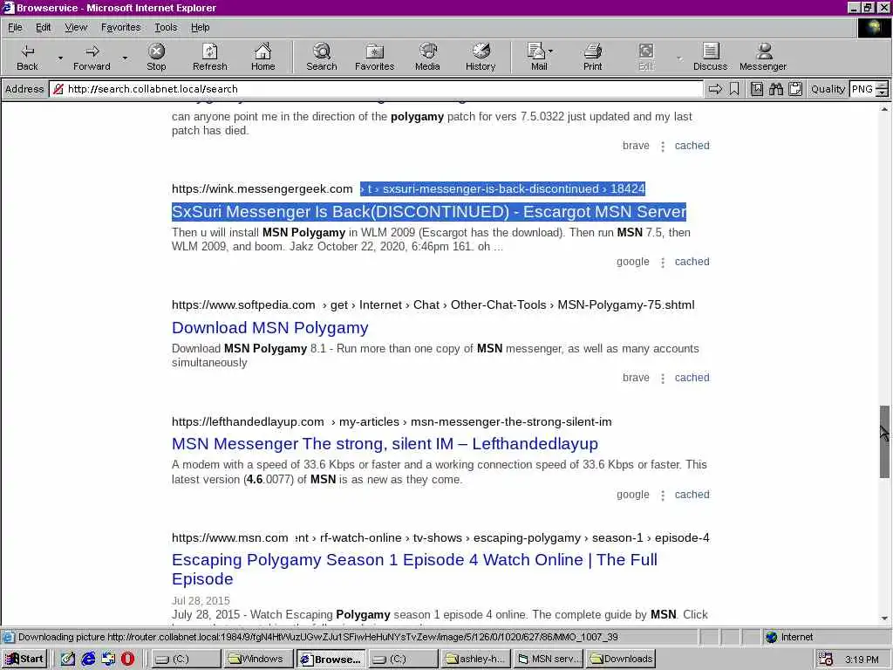Stop the page loading
The height and width of the screenshot is (670, 893).
click(x=156, y=57)
